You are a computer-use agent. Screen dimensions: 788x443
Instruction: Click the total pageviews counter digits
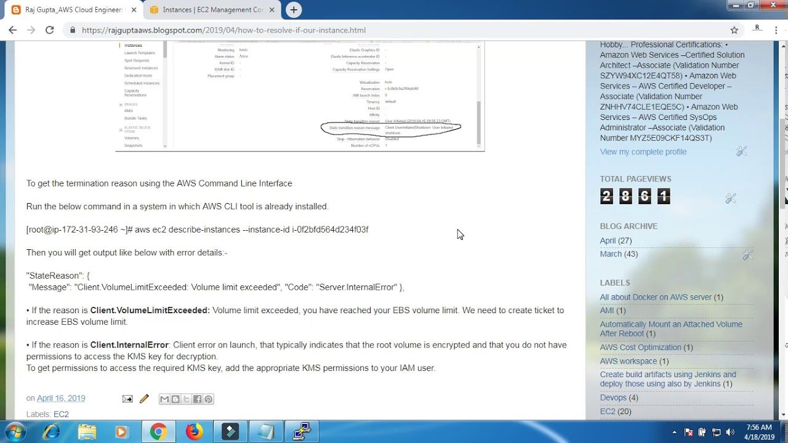click(x=635, y=196)
